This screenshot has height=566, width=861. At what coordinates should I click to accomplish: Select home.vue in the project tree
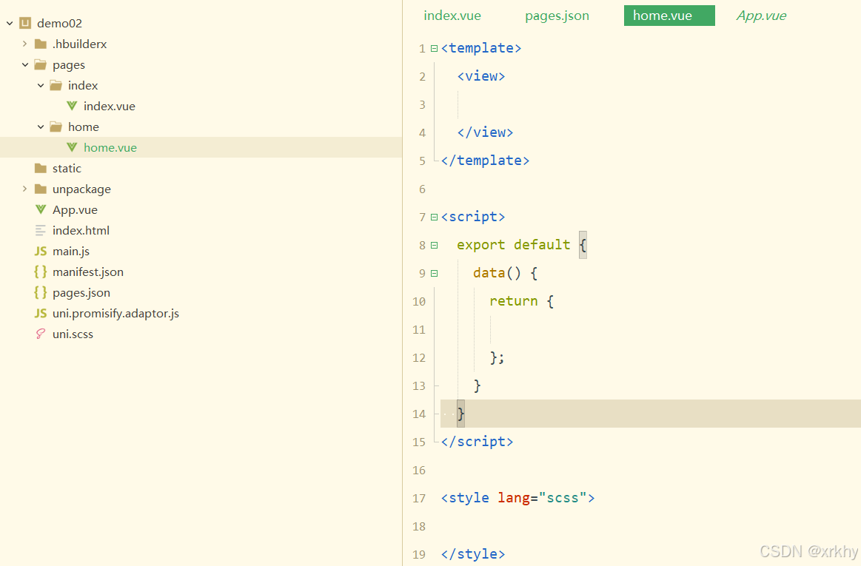[110, 147]
